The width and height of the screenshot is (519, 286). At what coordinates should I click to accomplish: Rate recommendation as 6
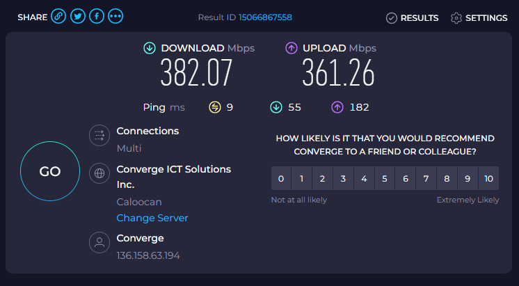point(406,178)
